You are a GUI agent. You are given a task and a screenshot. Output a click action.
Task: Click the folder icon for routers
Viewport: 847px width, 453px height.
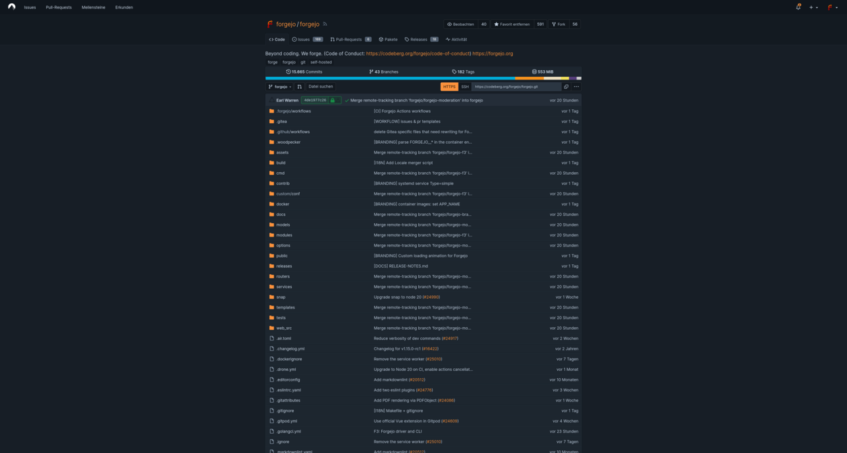271,276
